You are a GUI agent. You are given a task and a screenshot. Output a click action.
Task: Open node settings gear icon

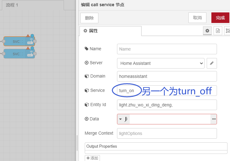(207, 31)
